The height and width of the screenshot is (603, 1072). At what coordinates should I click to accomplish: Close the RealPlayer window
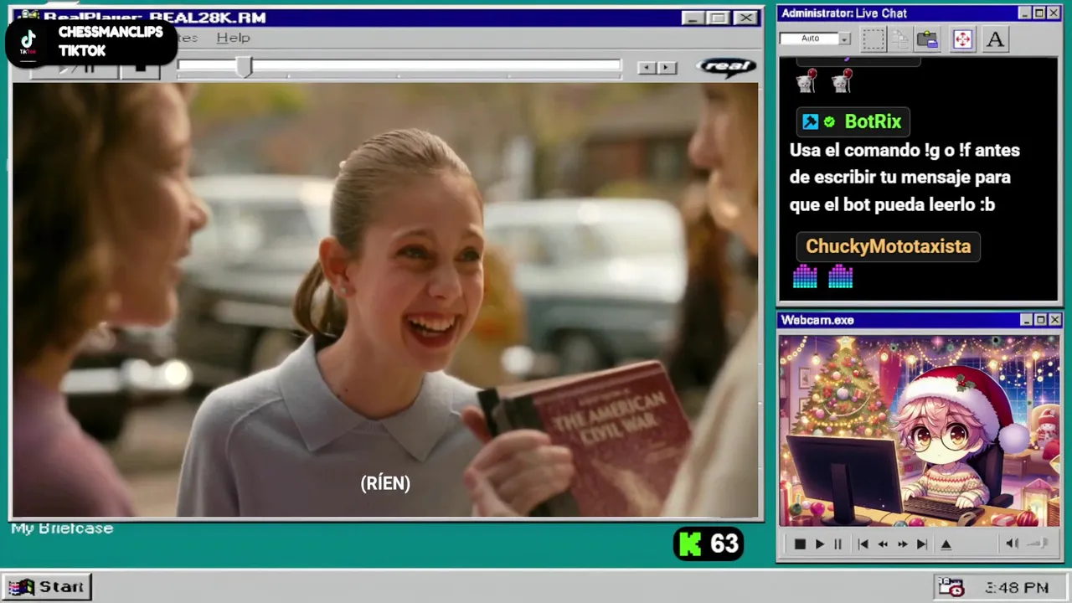745,18
